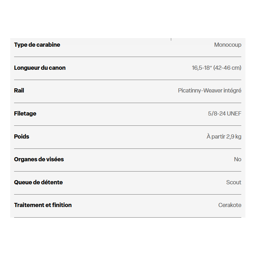Image resolution: width=256 pixels, height=256 pixels.
Task: Click the 'Organes de visées' label
Action: tap(39, 159)
